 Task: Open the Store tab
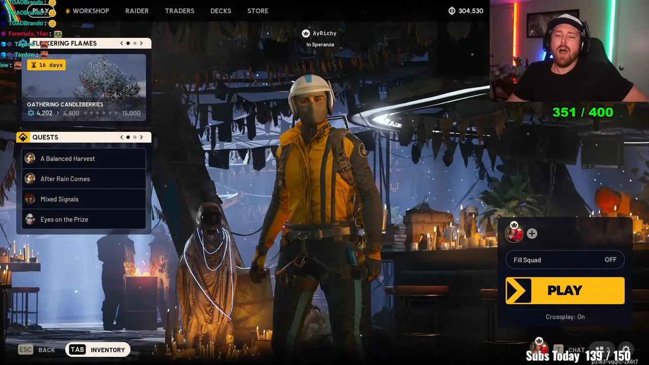[258, 11]
